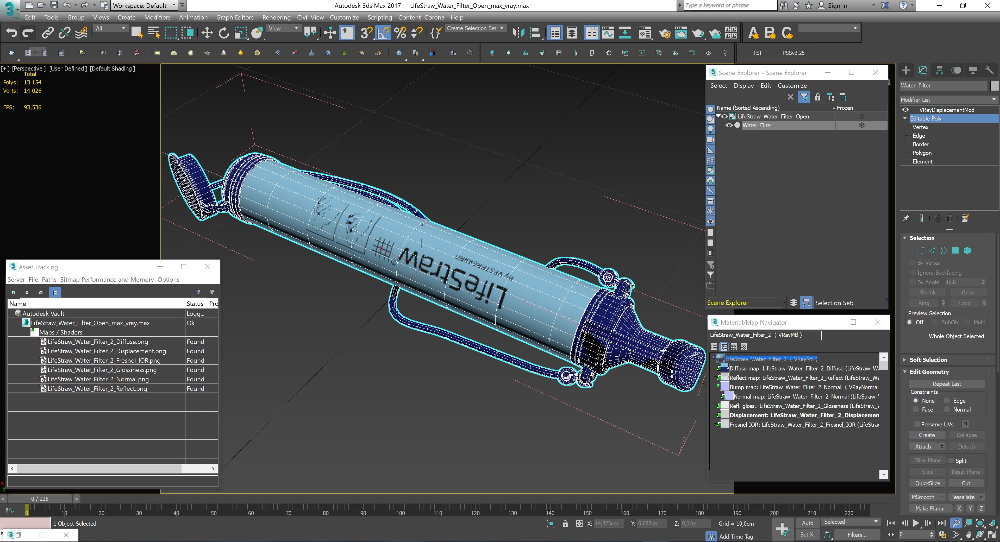
Task: Activate the Select and Rotate tool
Action: (x=224, y=33)
